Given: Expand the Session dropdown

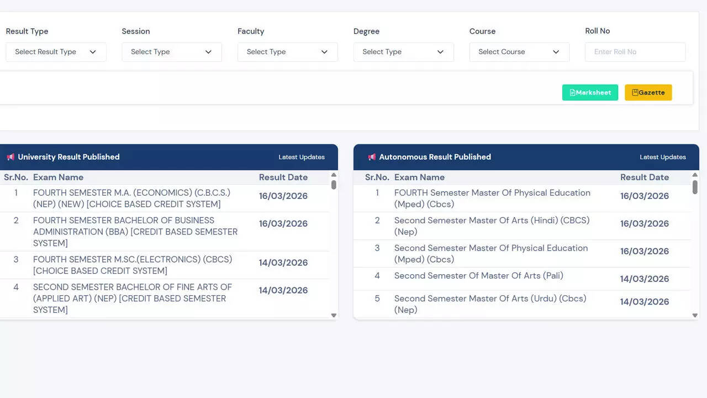Looking at the screenshot, I should coord(171,52).
